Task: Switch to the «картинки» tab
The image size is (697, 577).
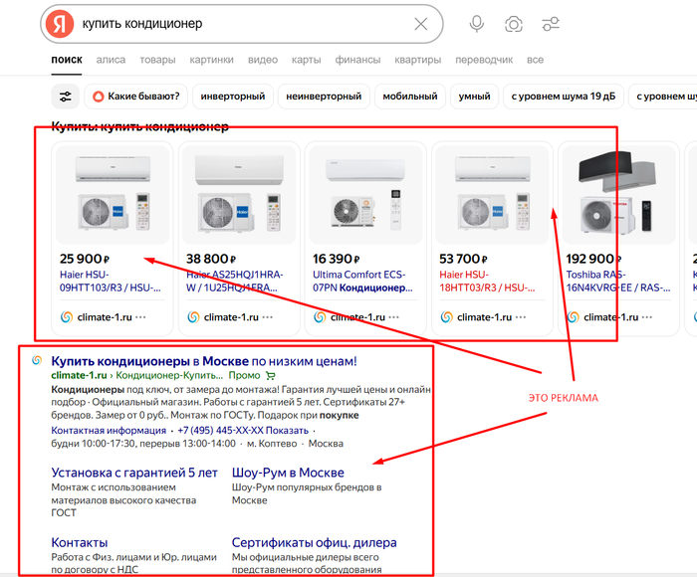Action: pyautogui.click(x=211, y=60)
